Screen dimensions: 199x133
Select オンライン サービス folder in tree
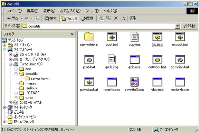coord(25,117)
